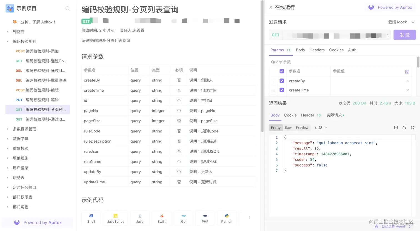Open the Cookies tab
The height and width of the screenshot is (231, 420).
pos(336,50)
